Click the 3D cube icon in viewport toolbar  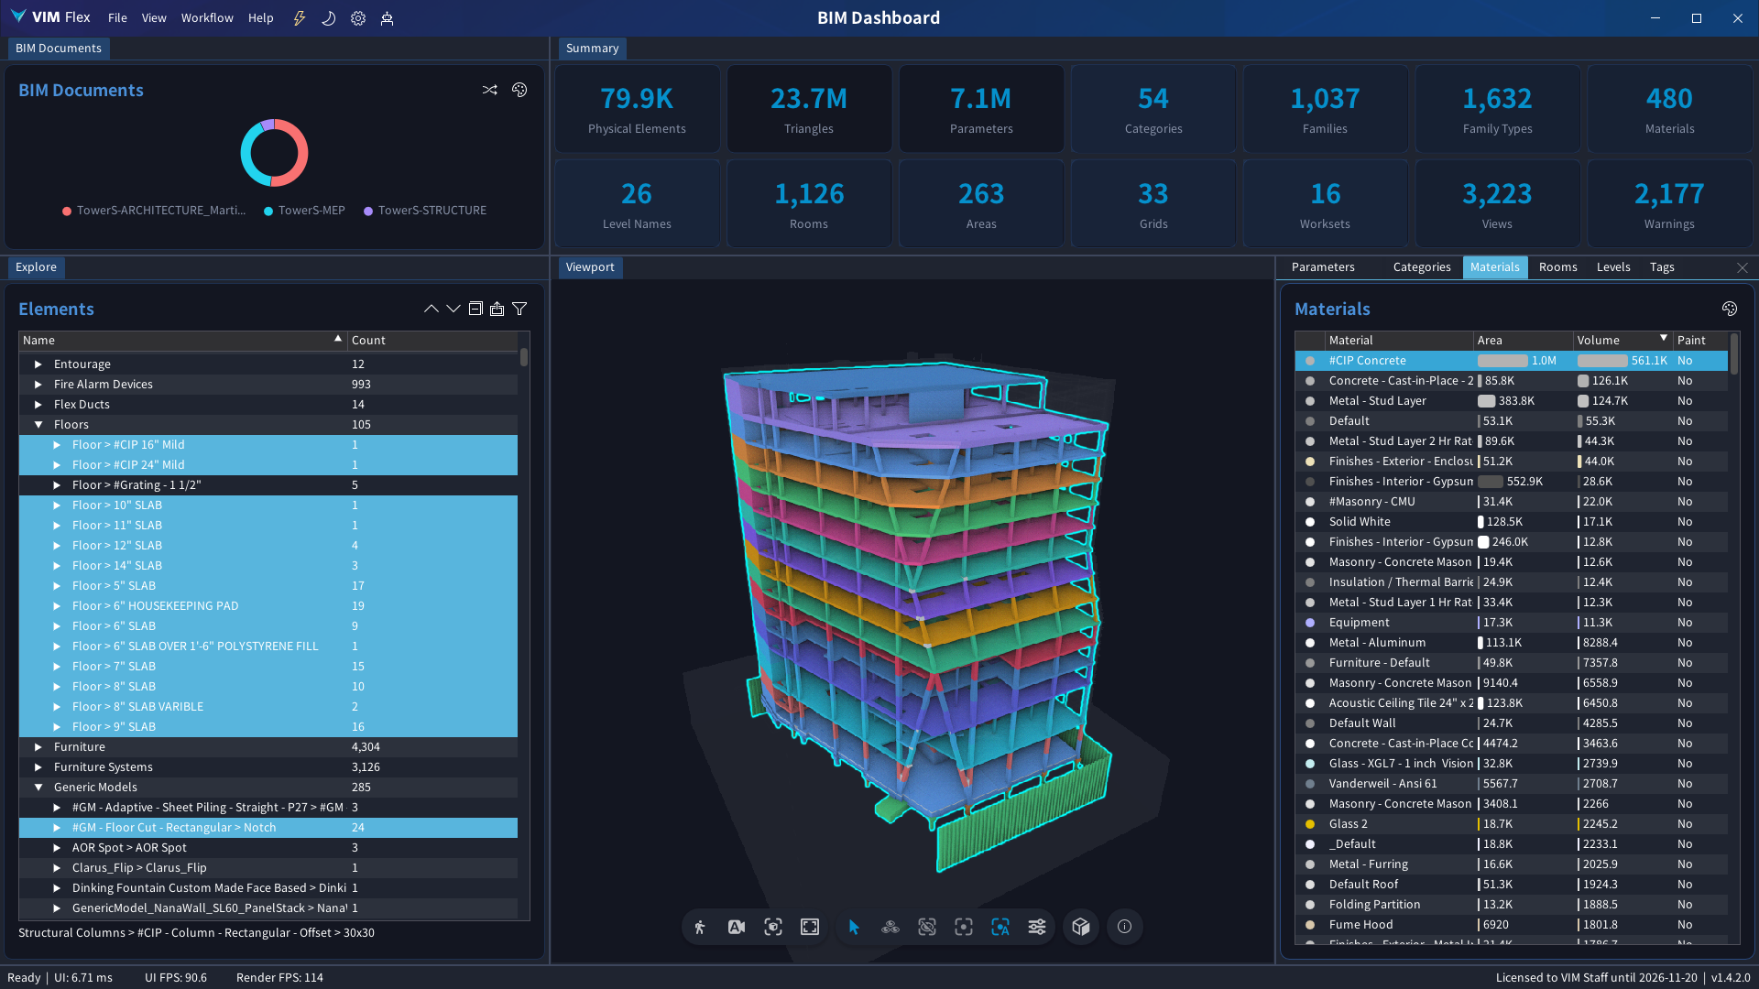pos(1081,927)
